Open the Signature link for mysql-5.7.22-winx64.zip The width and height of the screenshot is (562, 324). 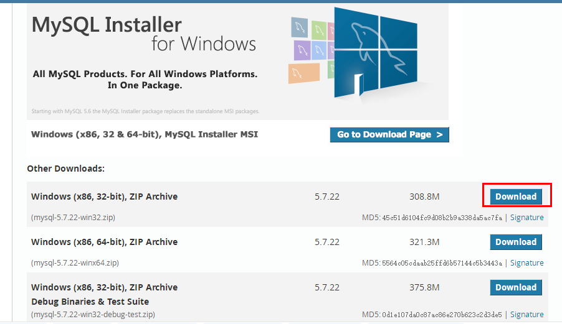526,263
